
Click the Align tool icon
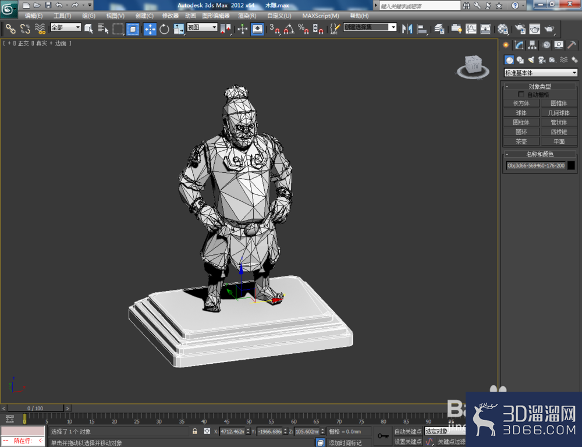(x=421, y=29)
